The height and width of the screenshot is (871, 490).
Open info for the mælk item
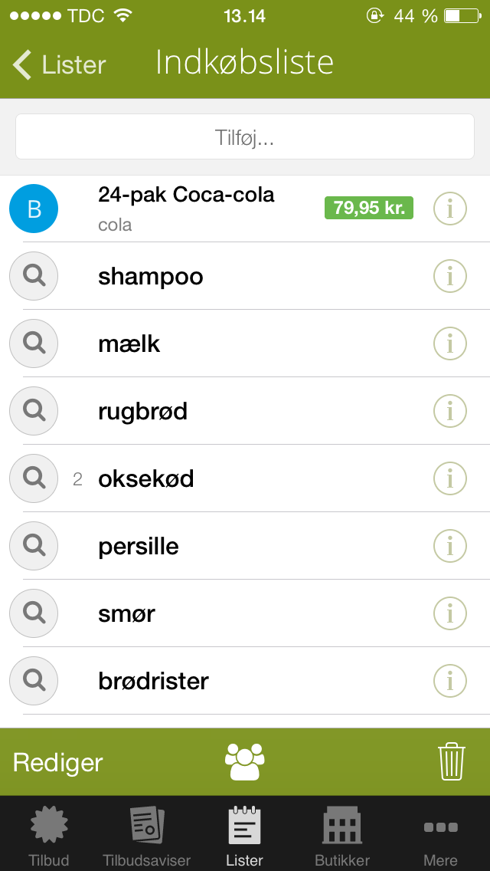point(450,343)
